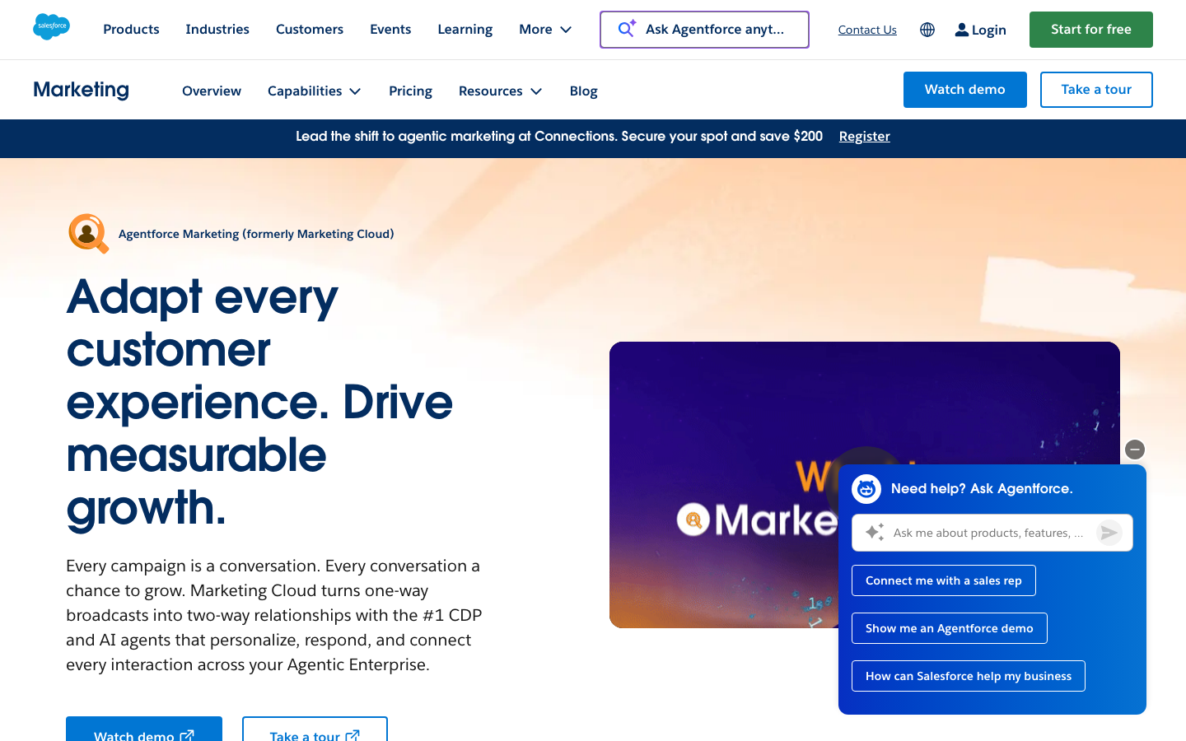Go to the Overview tab
1186x741 pixels.
212,91
